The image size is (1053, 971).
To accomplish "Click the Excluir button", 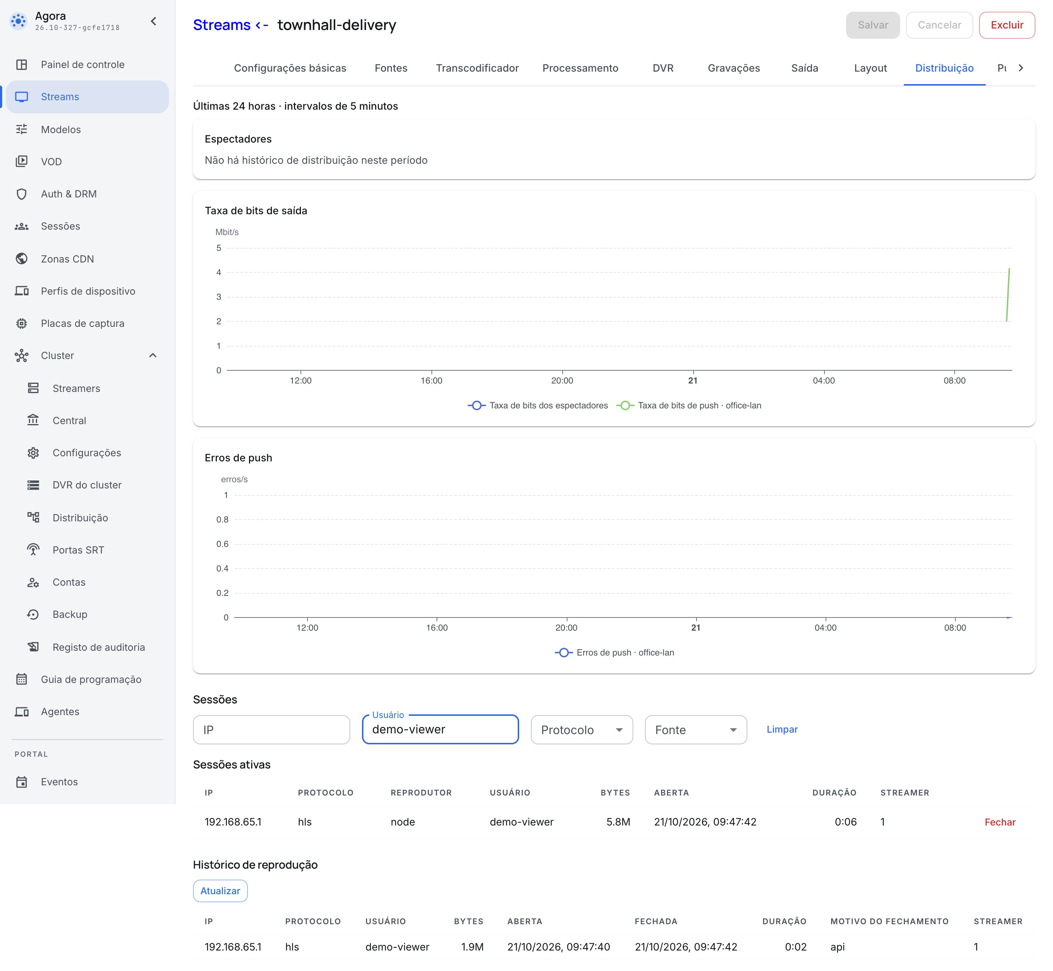I will point(1007,25).
